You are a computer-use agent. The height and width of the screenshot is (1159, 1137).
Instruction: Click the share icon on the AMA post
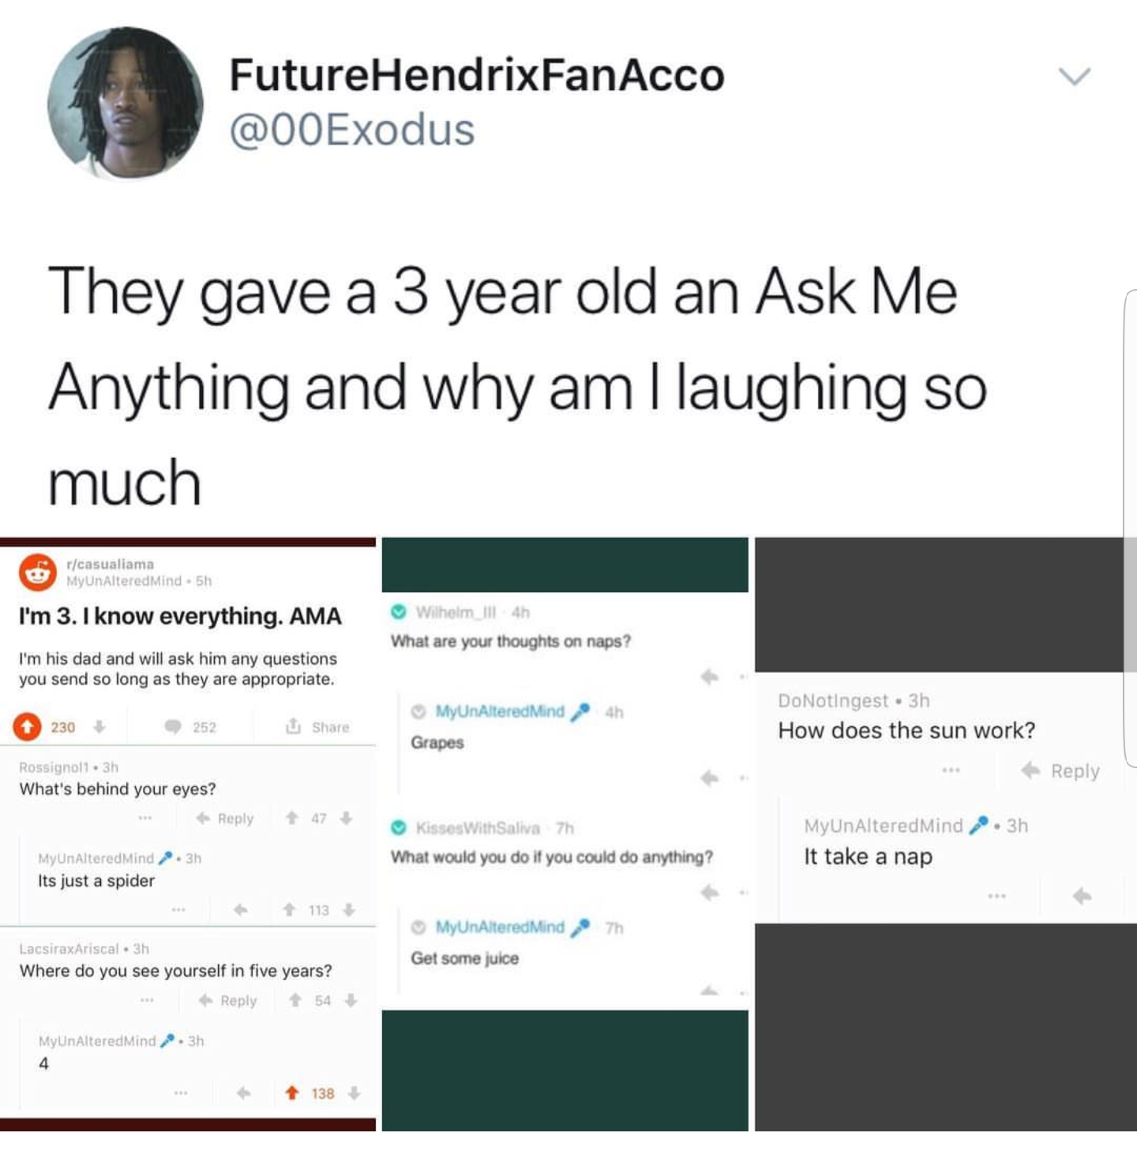click(294, 726)
